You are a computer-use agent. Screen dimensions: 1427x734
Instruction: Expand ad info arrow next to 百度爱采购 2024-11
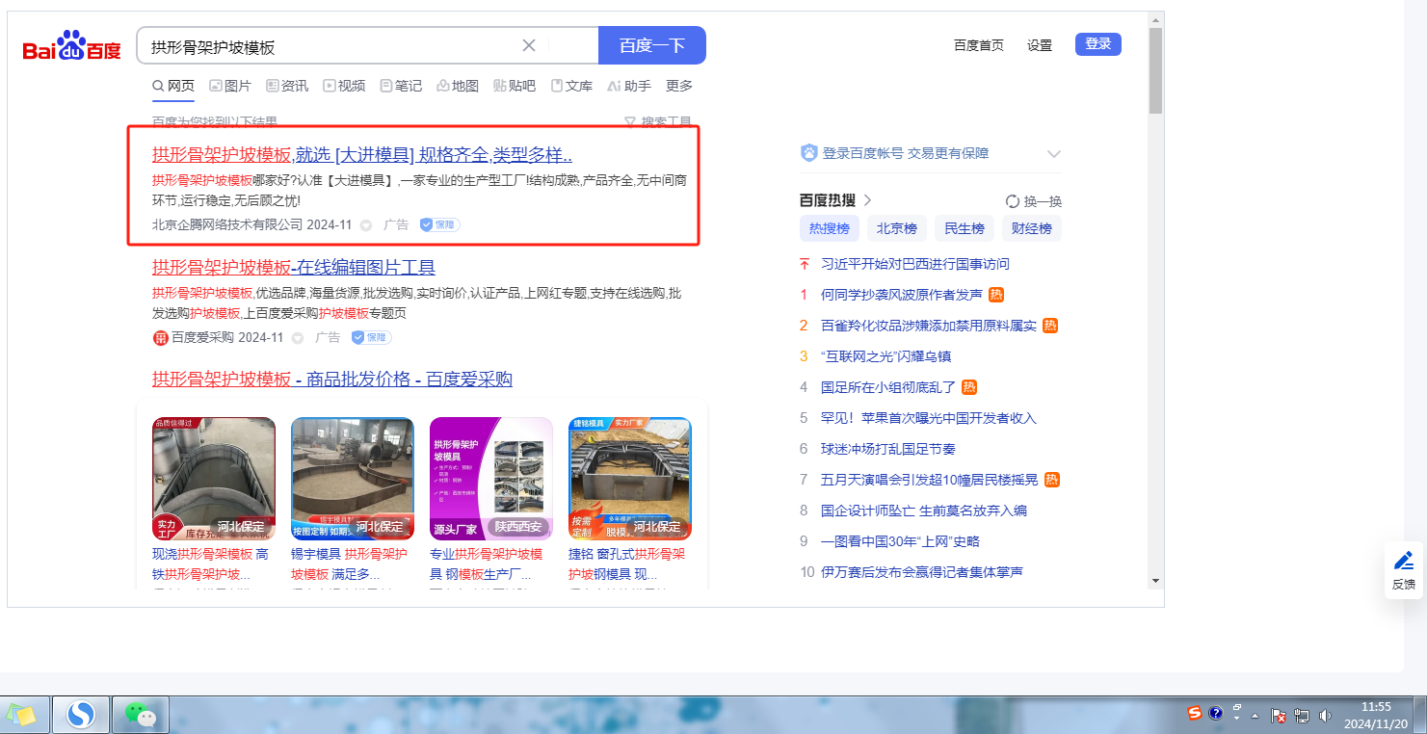(298, 338)
